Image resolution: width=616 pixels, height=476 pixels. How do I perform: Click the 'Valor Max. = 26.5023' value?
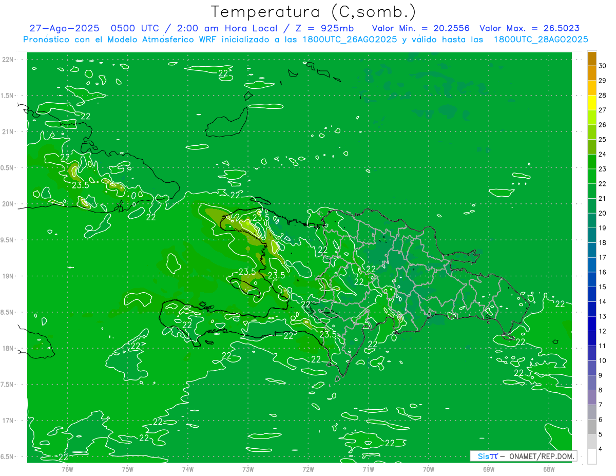click(530, 29)
